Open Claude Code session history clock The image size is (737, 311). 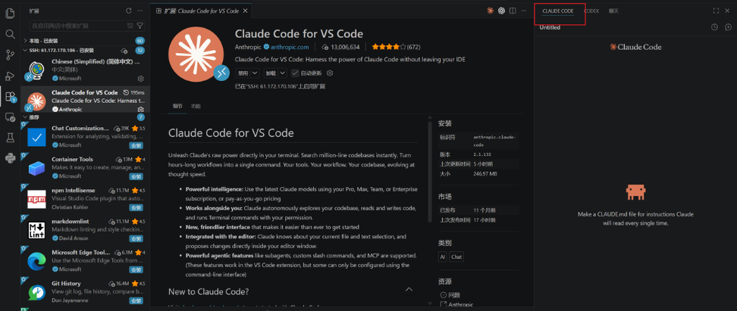pyautogui.click(x=714, y=27)
